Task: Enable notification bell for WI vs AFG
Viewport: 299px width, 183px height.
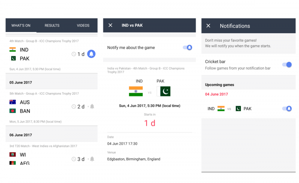Action: click(x=91, y=159)
